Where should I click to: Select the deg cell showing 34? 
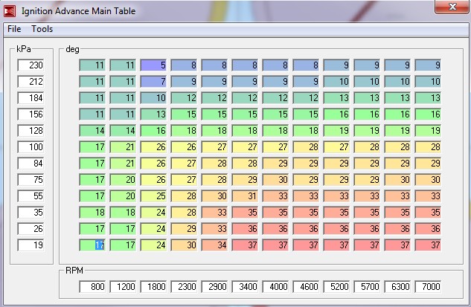[x=214, y=245]
